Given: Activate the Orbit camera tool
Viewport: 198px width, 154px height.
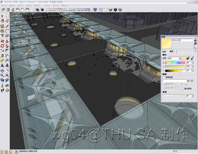Looking at the screenshot, I should (x=2, y=71).
